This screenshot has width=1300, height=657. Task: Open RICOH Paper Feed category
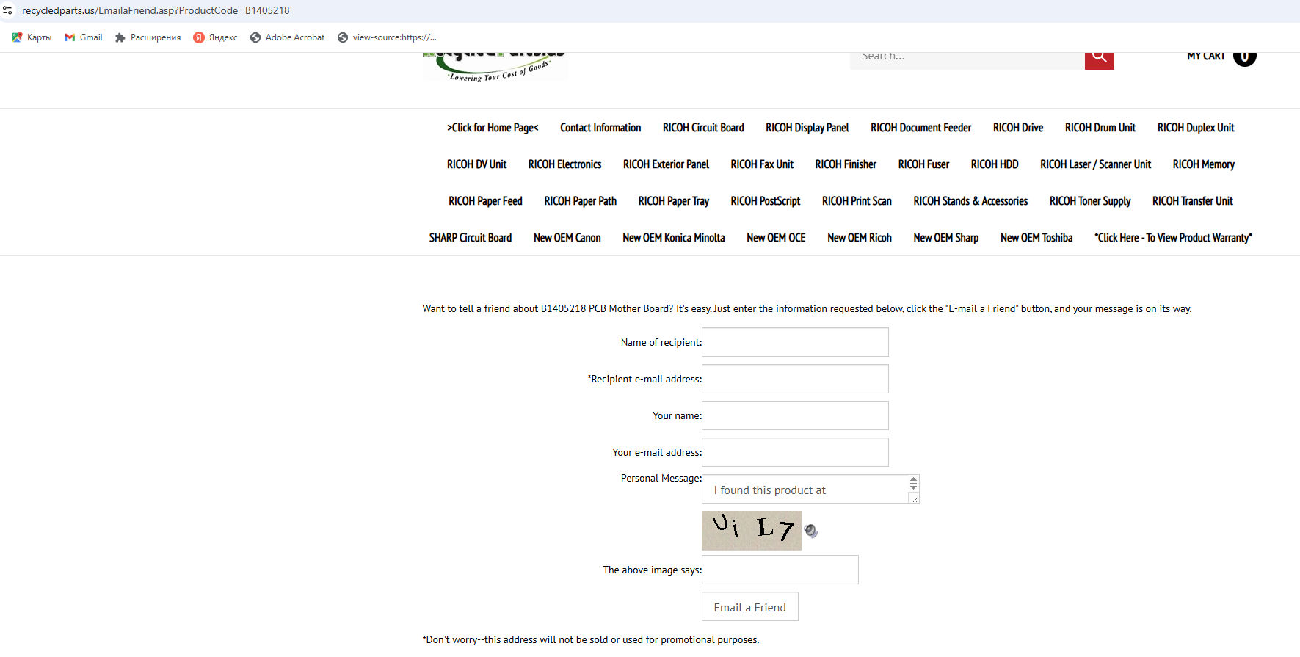point(485,201)
